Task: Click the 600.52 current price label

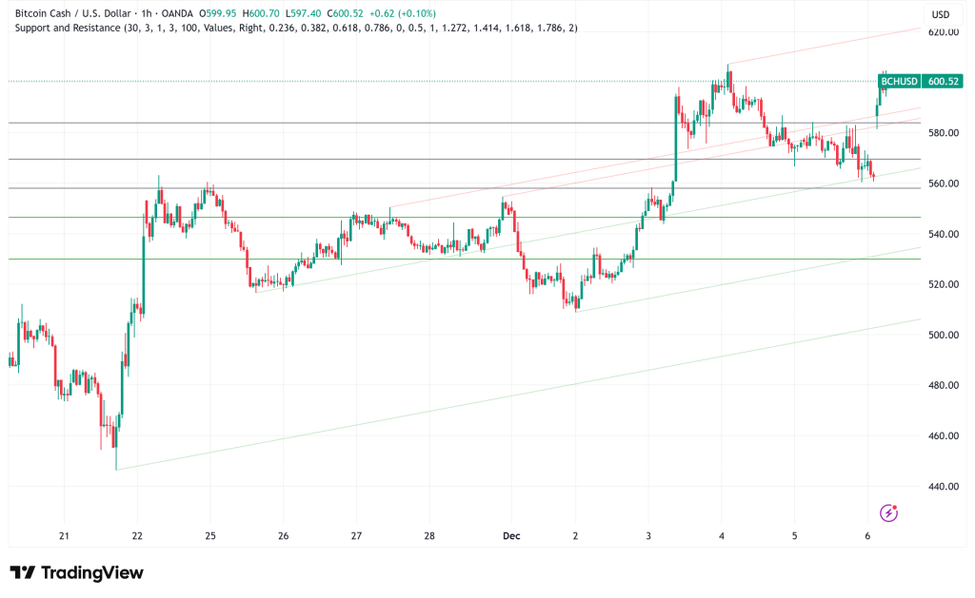Action: pos(941,82)
